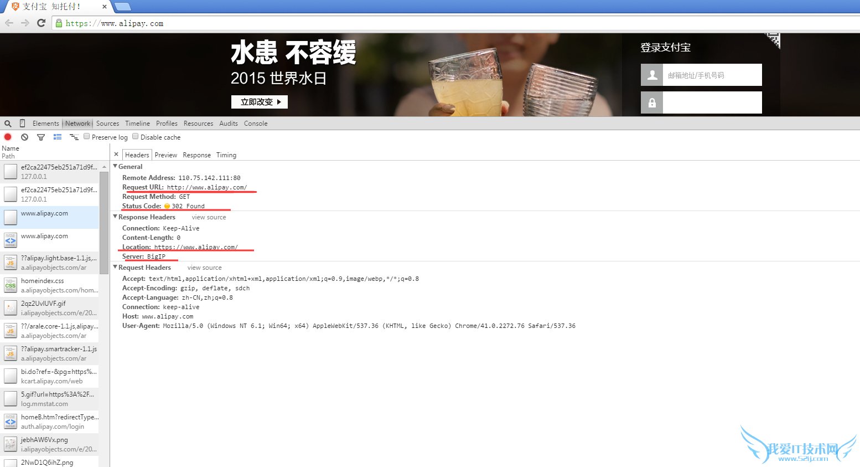
Task: Switch to the Elements panel
Action: (45, 124)
